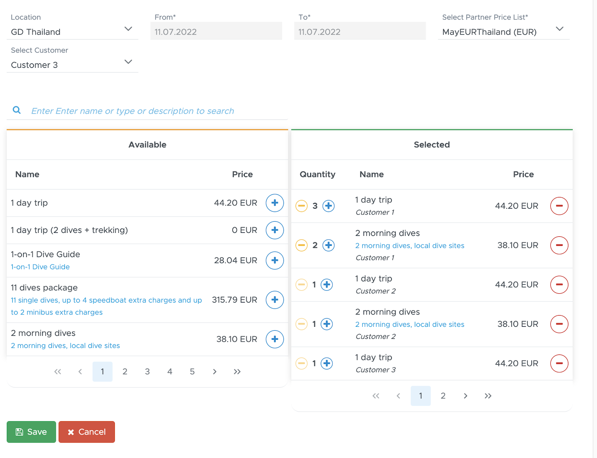597x458 pixels.
Task: Decrease quantity of Customer 1's 1 day trip
Action: [x=301, y=206]
